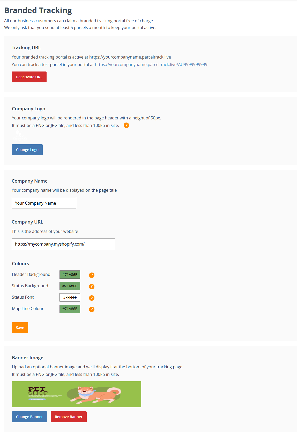Click 'This is the address of your website' text
The width and height of the screenshot is (297, 437).
coord(45,231)
